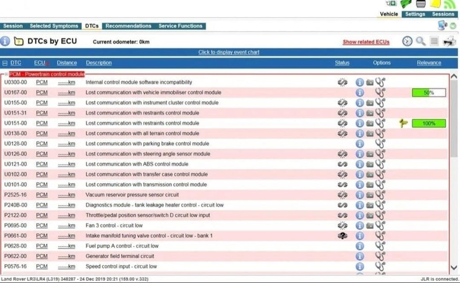Click the broken link status icon for U0138-00
Viewport: 460px width, 283px height.
[342, 133]
